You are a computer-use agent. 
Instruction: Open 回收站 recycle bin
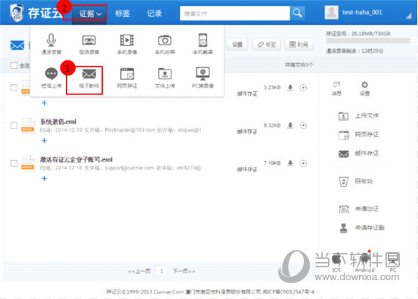355,181
